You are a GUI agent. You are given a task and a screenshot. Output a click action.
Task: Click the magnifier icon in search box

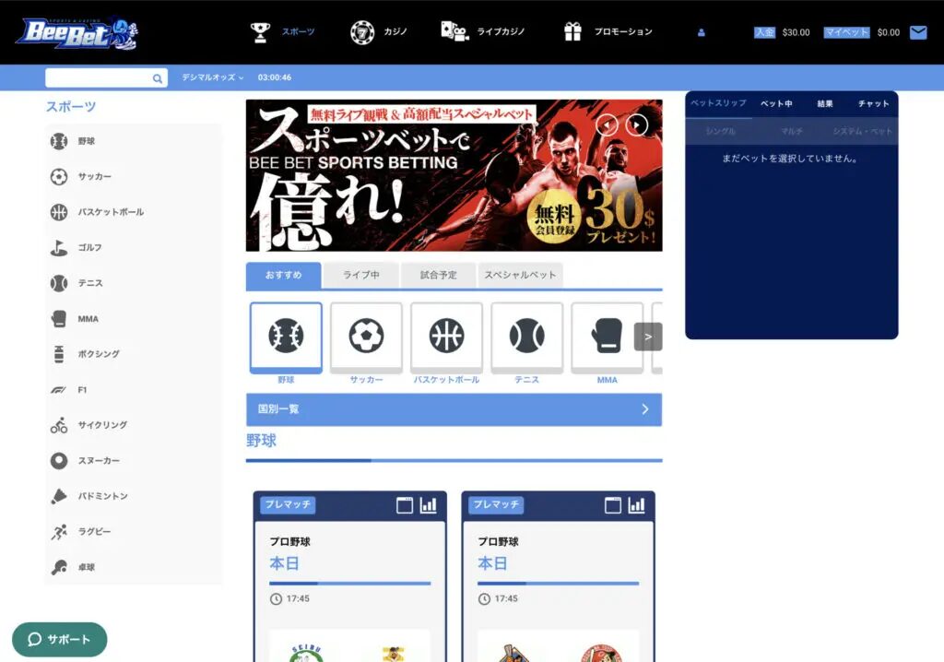(x=157, y=78)
